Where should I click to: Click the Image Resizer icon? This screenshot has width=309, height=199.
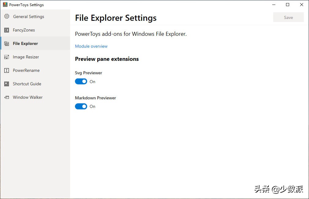[6, 57]
